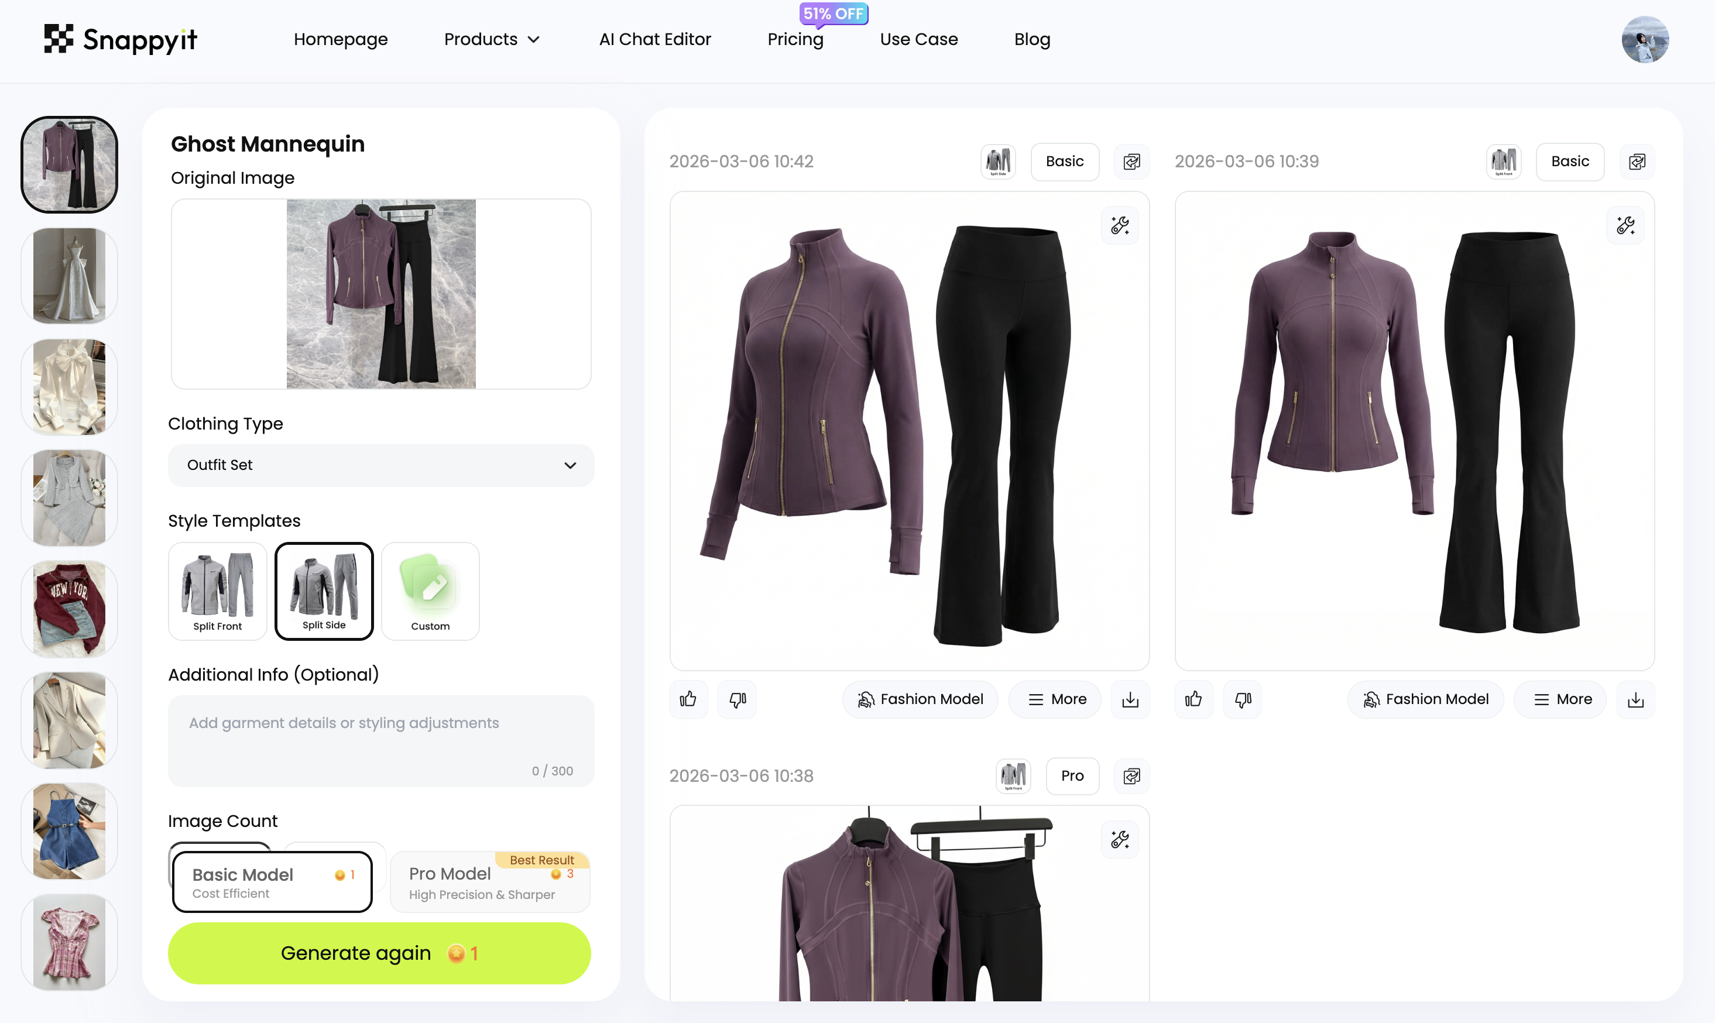Viewport: 1715px width, 1023px height.
Task: Click Generate again button
Action: pyautogui.click(x=379, y=953)
